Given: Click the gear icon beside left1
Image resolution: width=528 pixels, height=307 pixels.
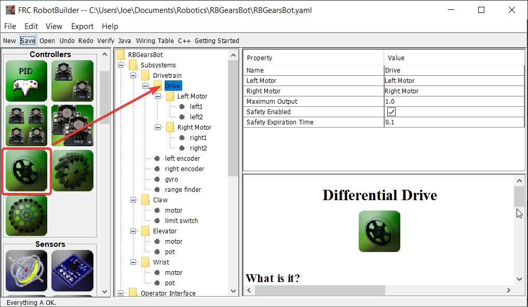Looking at the screenshot, I should [x=182, y=107].
